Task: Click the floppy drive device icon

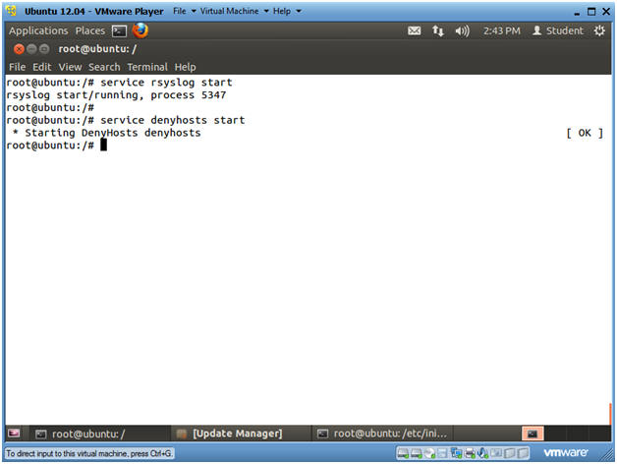Action: click(442, 454)
